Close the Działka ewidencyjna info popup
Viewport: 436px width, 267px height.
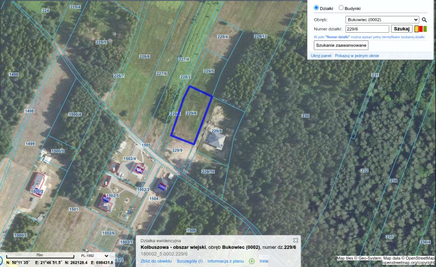click(296, 240)
